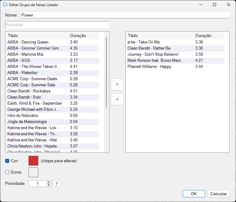Click the 5:25 duration cell
The height and width of the screenshot is (202, 236).
[x=74, y=110]
